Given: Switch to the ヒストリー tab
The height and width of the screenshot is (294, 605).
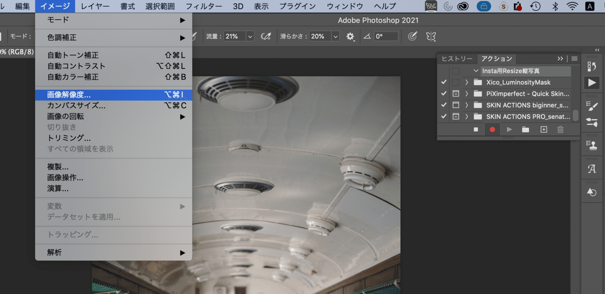Looking at the screenshot, I should tap(457, 58).
